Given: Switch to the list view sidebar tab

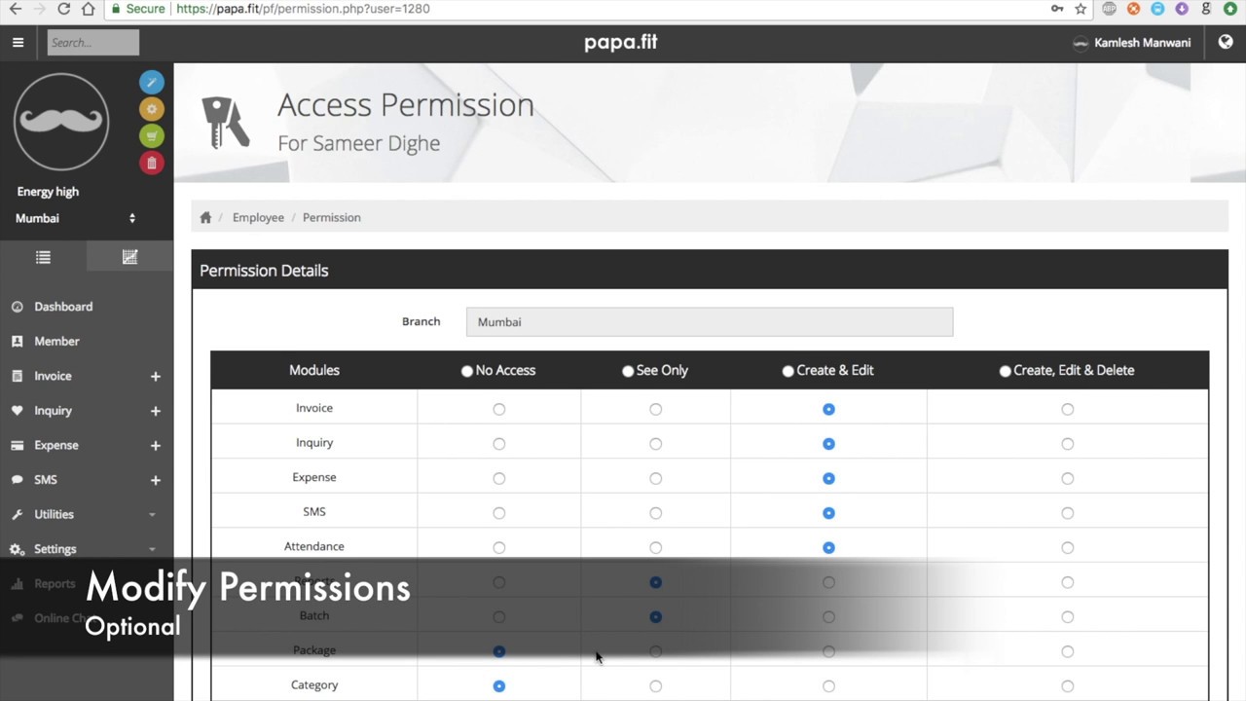Looking at the screenshot, I should tap(43, 257).
